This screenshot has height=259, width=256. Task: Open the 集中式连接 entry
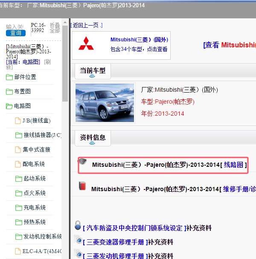(37, 149)
